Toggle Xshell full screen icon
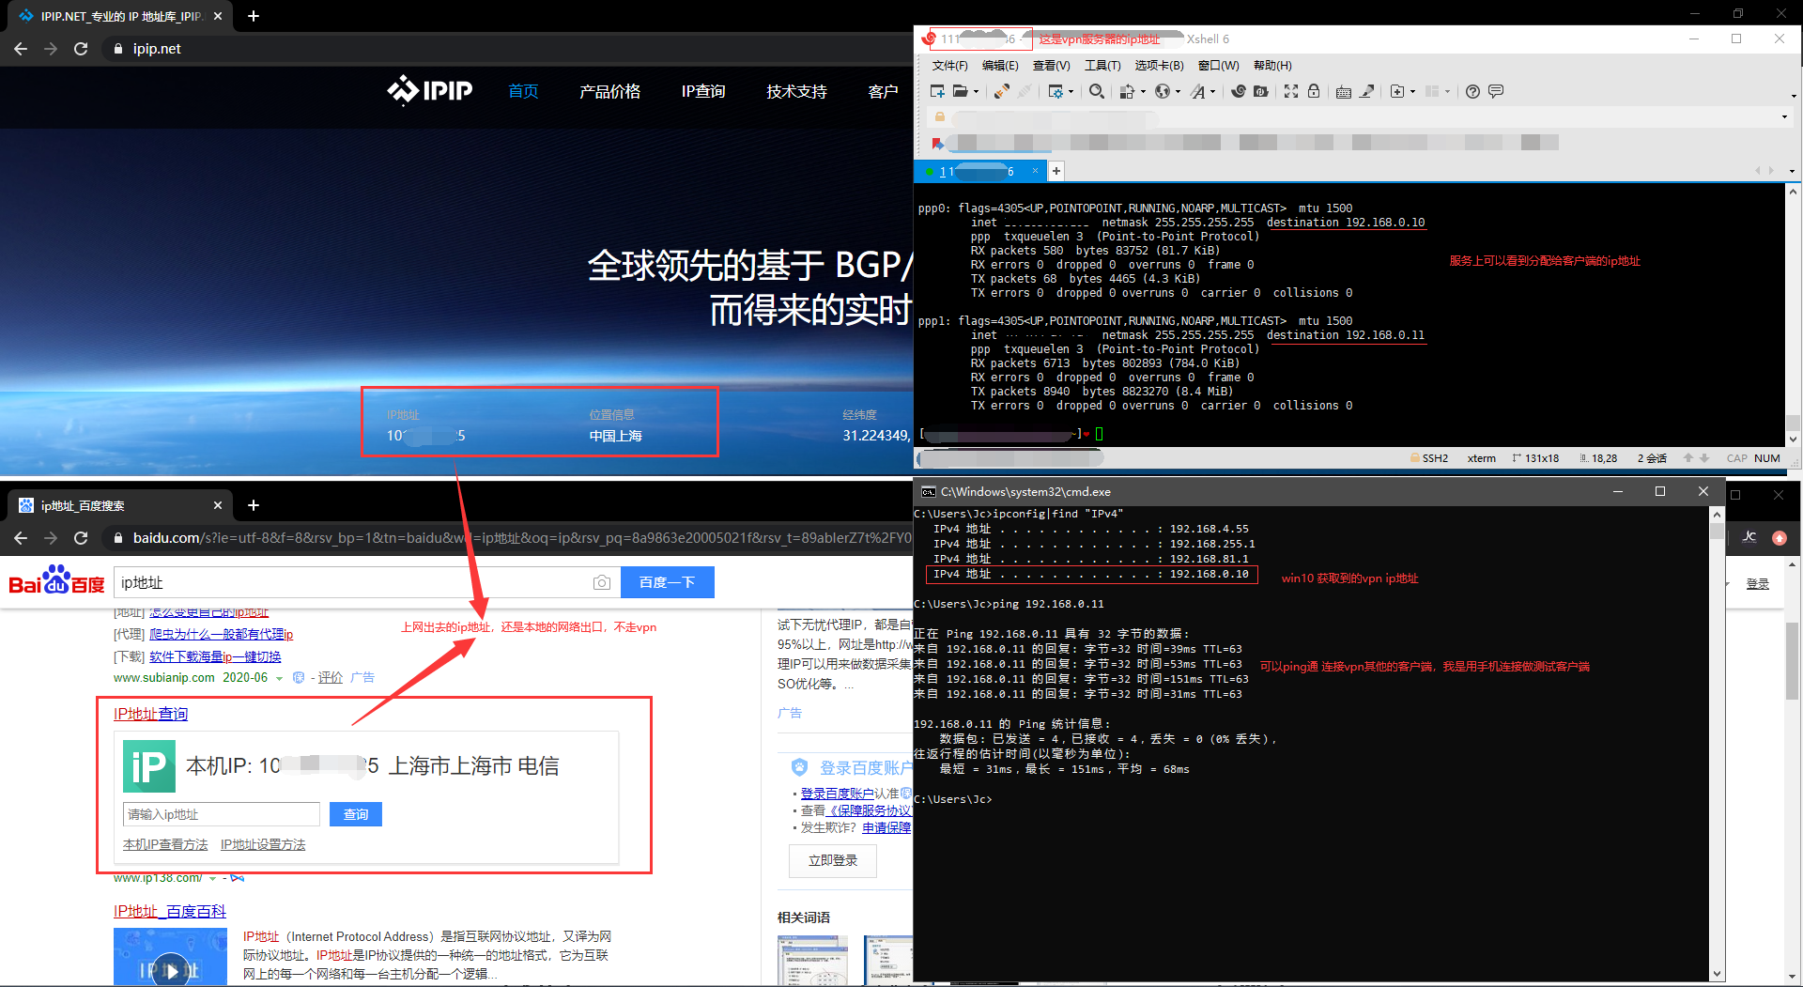Viewport: 1803px width, 987px height. click(1291, 91)
